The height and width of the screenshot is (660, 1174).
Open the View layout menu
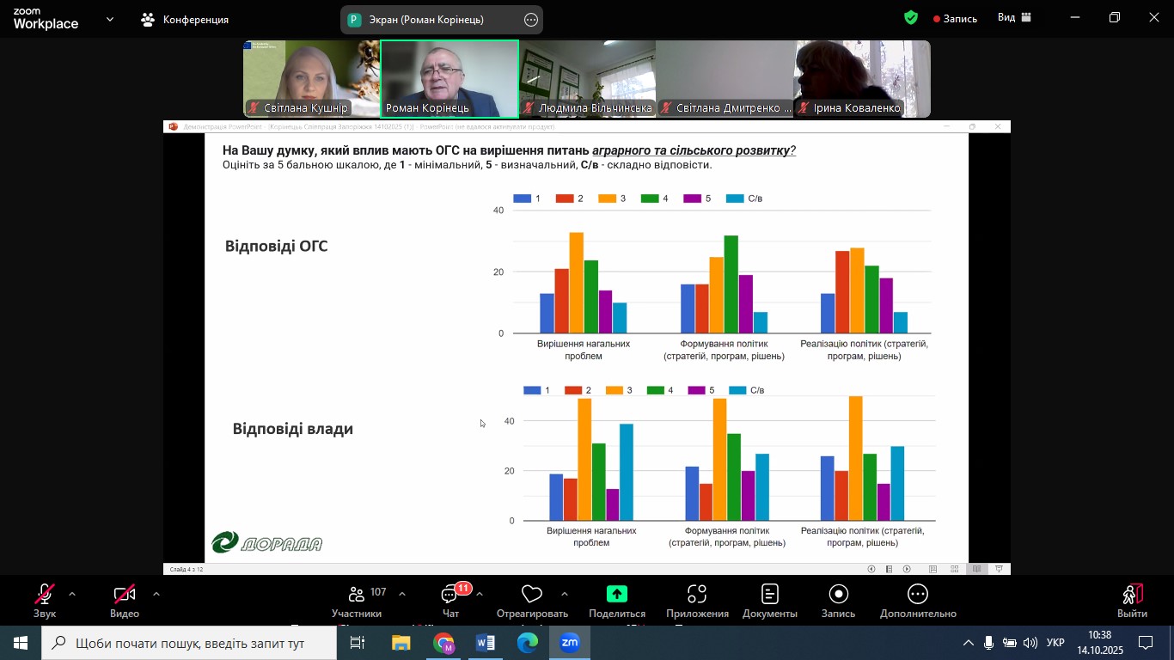pyautogui.click(x=1014, y=18)
